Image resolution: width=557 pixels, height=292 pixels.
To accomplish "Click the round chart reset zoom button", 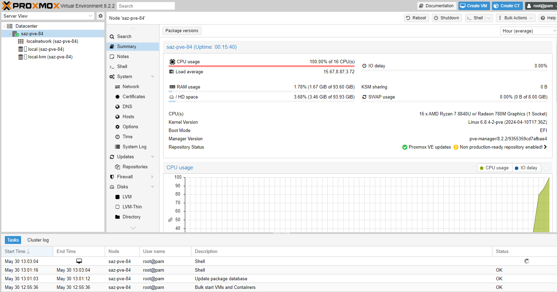I will (x=546, y=168).
